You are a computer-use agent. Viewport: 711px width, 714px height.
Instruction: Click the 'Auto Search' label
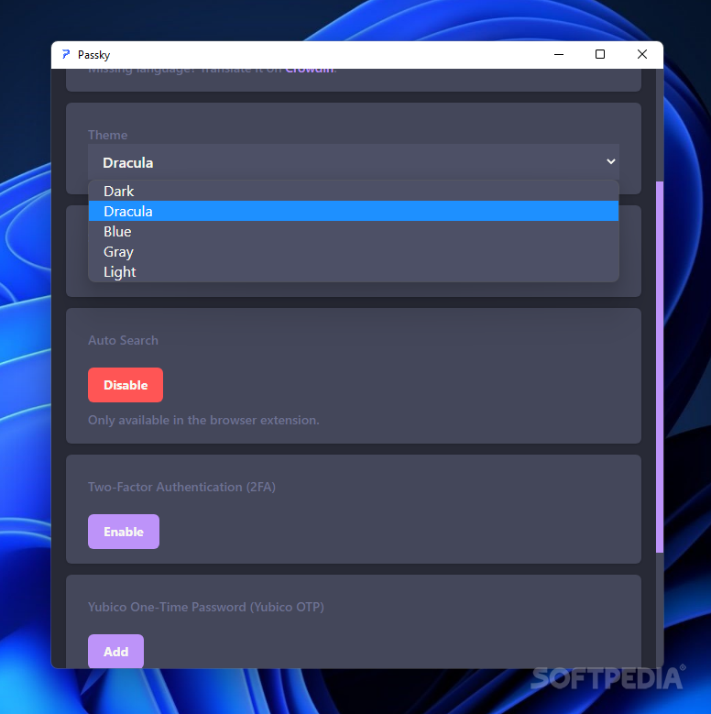coord(123,340)
